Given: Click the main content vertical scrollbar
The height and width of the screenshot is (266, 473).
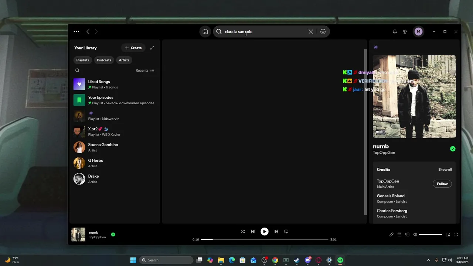Looking at the screenshot, I should click(365, 132).
